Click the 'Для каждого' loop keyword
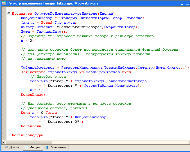The height and width of the screenshot is (152, 190). [x=33, y=72]
